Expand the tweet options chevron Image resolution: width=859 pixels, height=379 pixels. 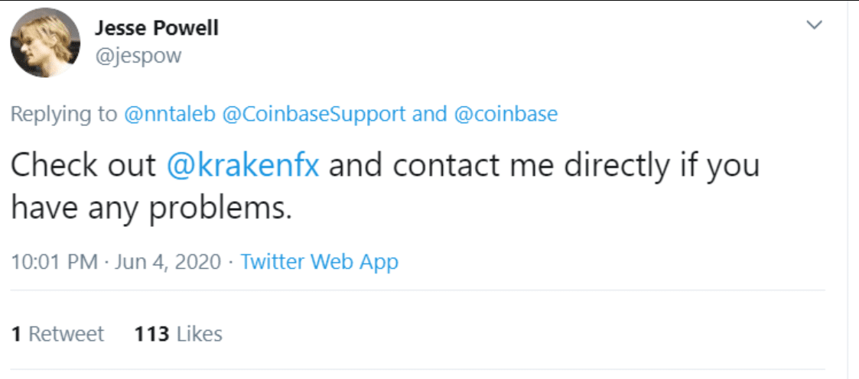click(815, 25)
